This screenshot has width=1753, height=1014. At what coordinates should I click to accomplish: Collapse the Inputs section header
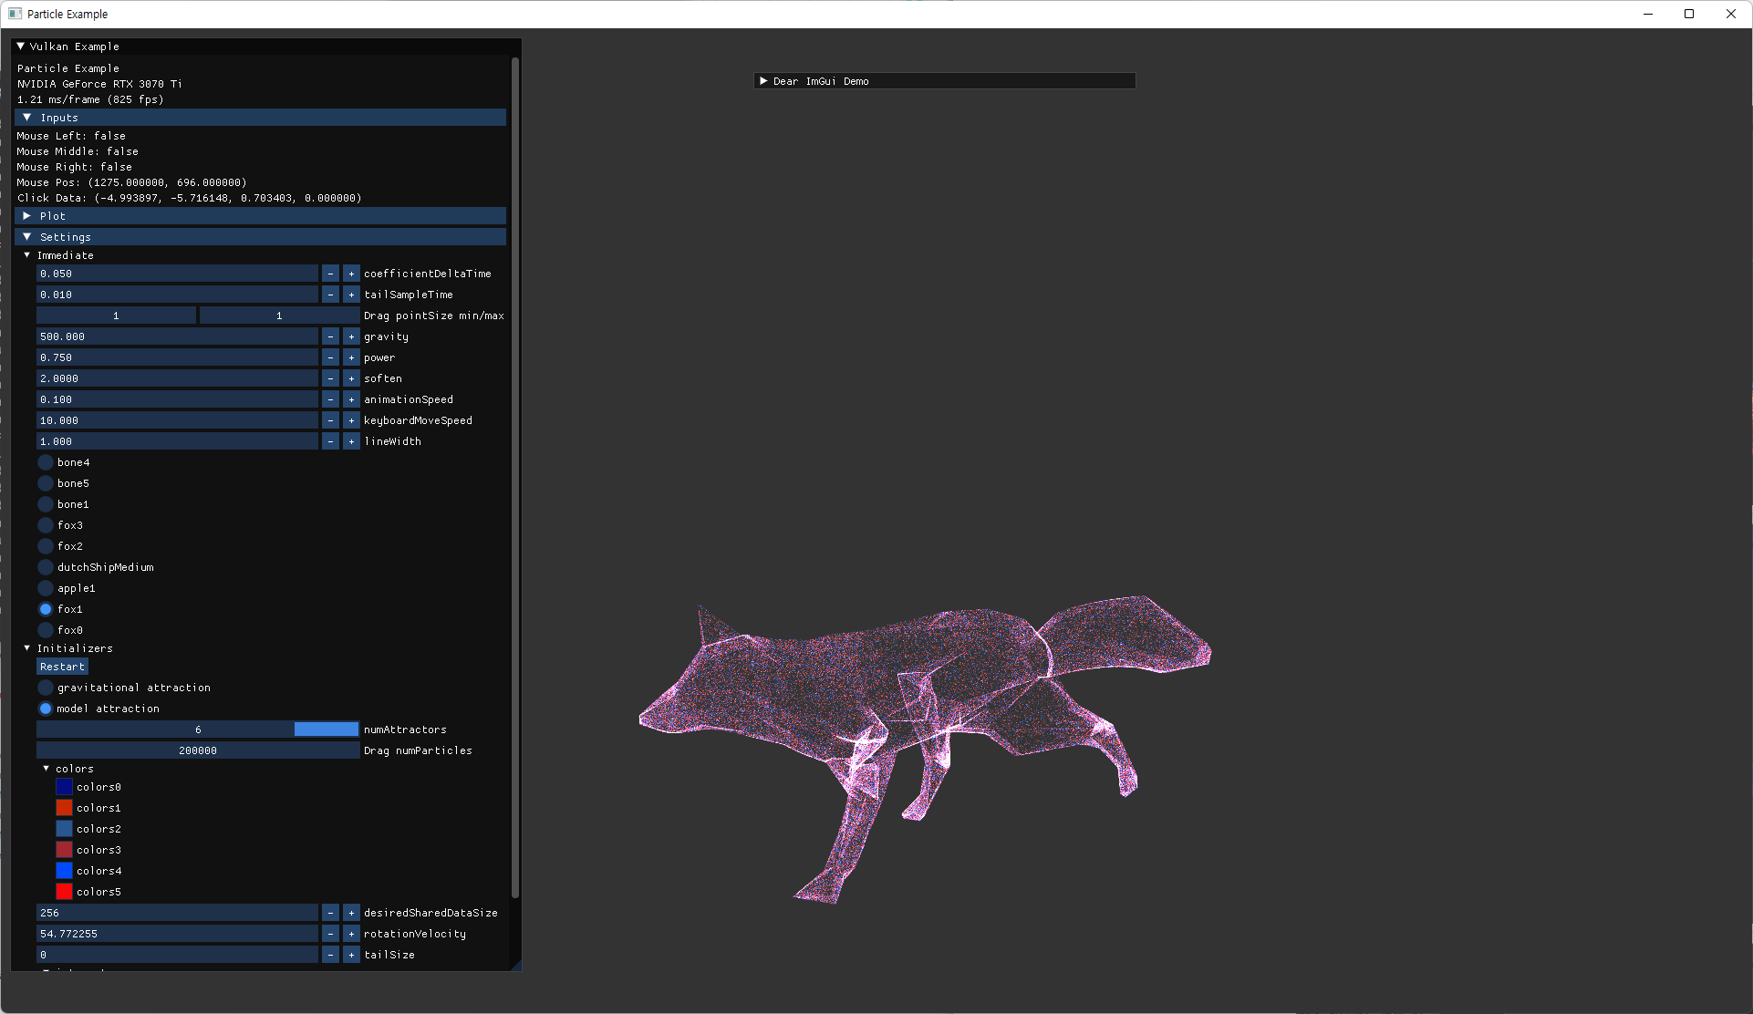pyautogui.click(x=261, y=118)
